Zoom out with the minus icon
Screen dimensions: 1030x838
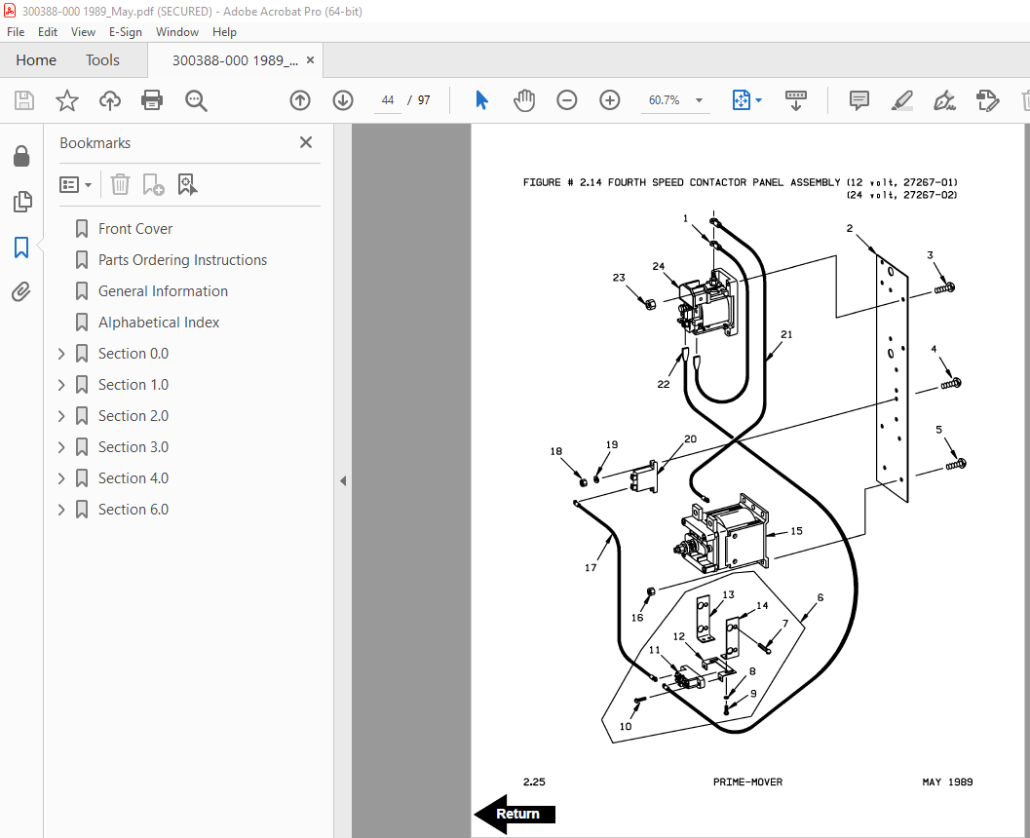pos(567,100)
